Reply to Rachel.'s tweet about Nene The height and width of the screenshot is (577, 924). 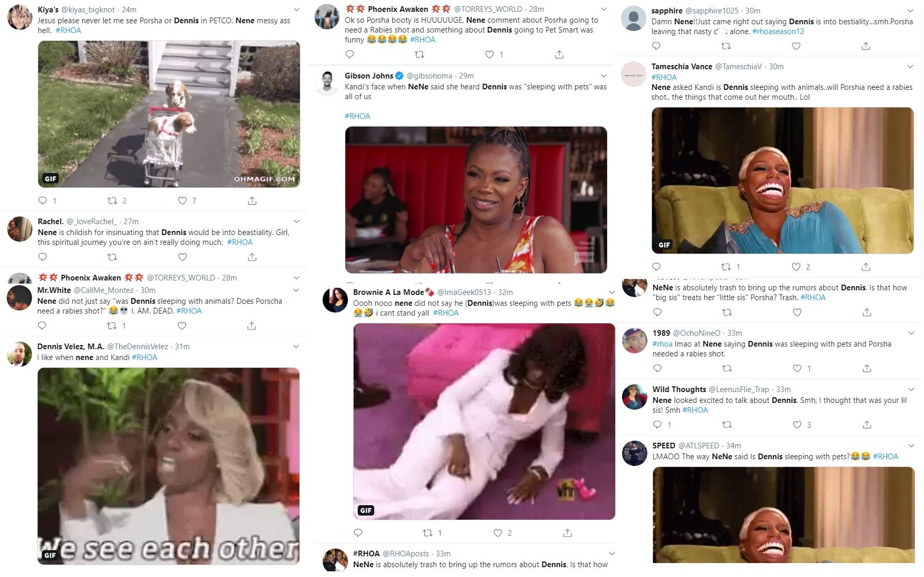point(43,257)
